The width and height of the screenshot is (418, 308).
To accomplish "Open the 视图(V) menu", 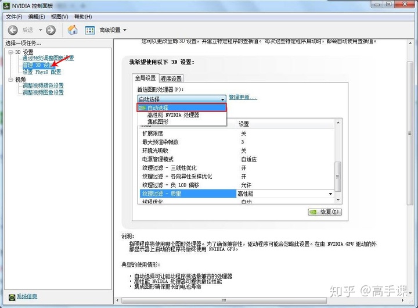I will point(59,17).
